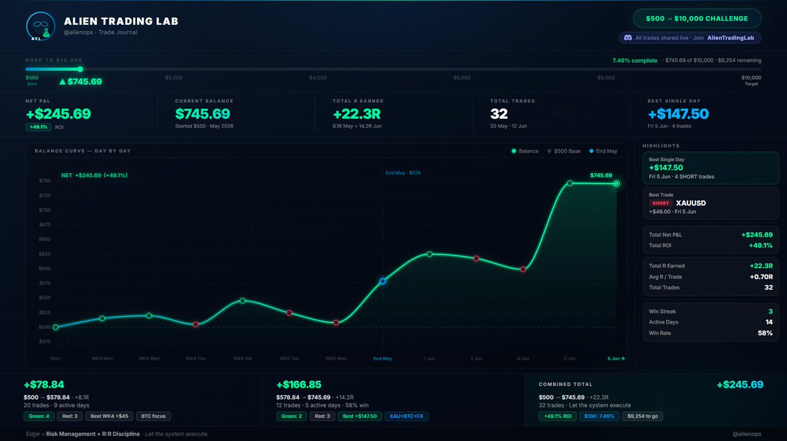Click the Total Trades 32 headline value
Viewport: 787px width, 441px height.
[499, 113]
